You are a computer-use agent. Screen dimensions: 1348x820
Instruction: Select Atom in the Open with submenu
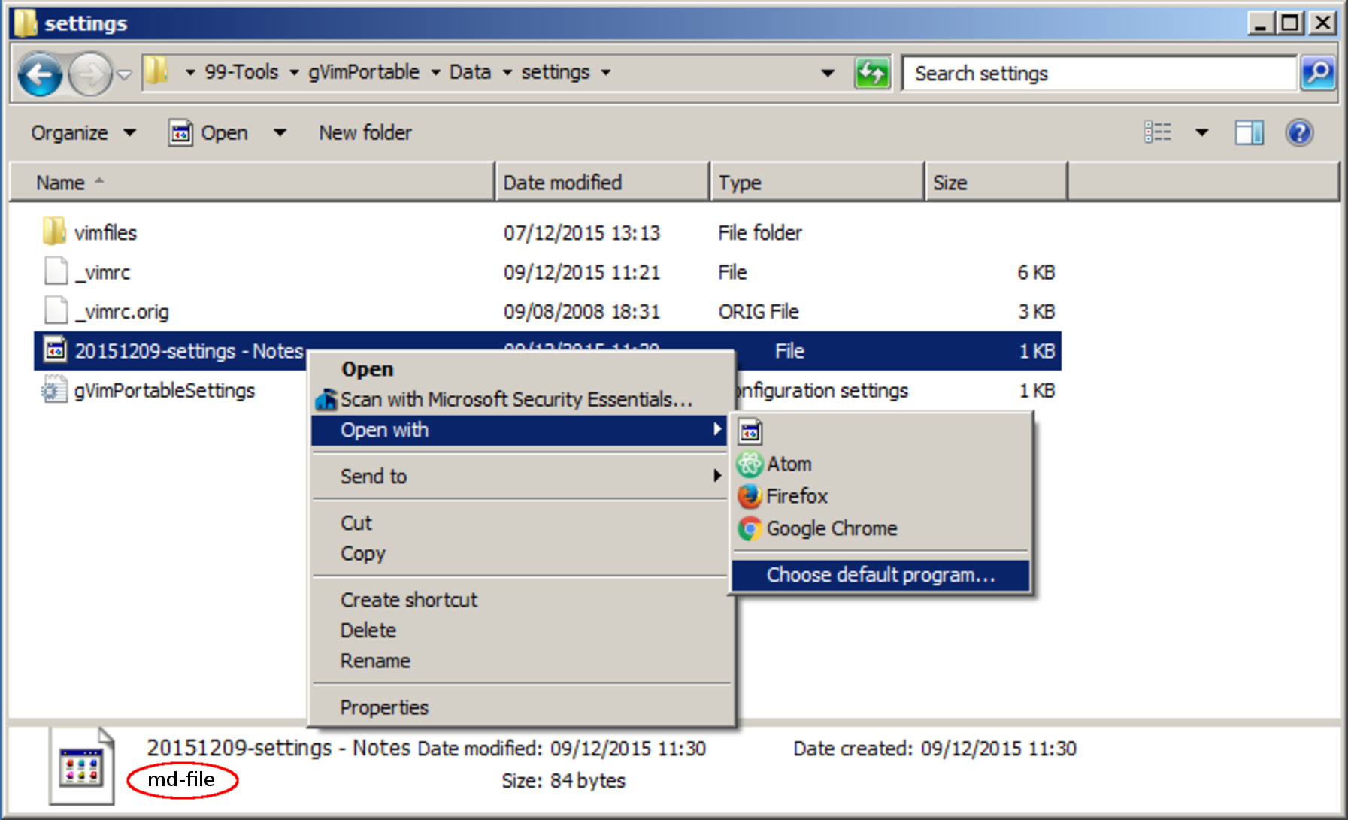[x=789, y=464]
